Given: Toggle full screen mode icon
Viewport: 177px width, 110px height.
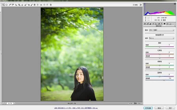Looking at the screenshot, I should [x=141, y=5].
